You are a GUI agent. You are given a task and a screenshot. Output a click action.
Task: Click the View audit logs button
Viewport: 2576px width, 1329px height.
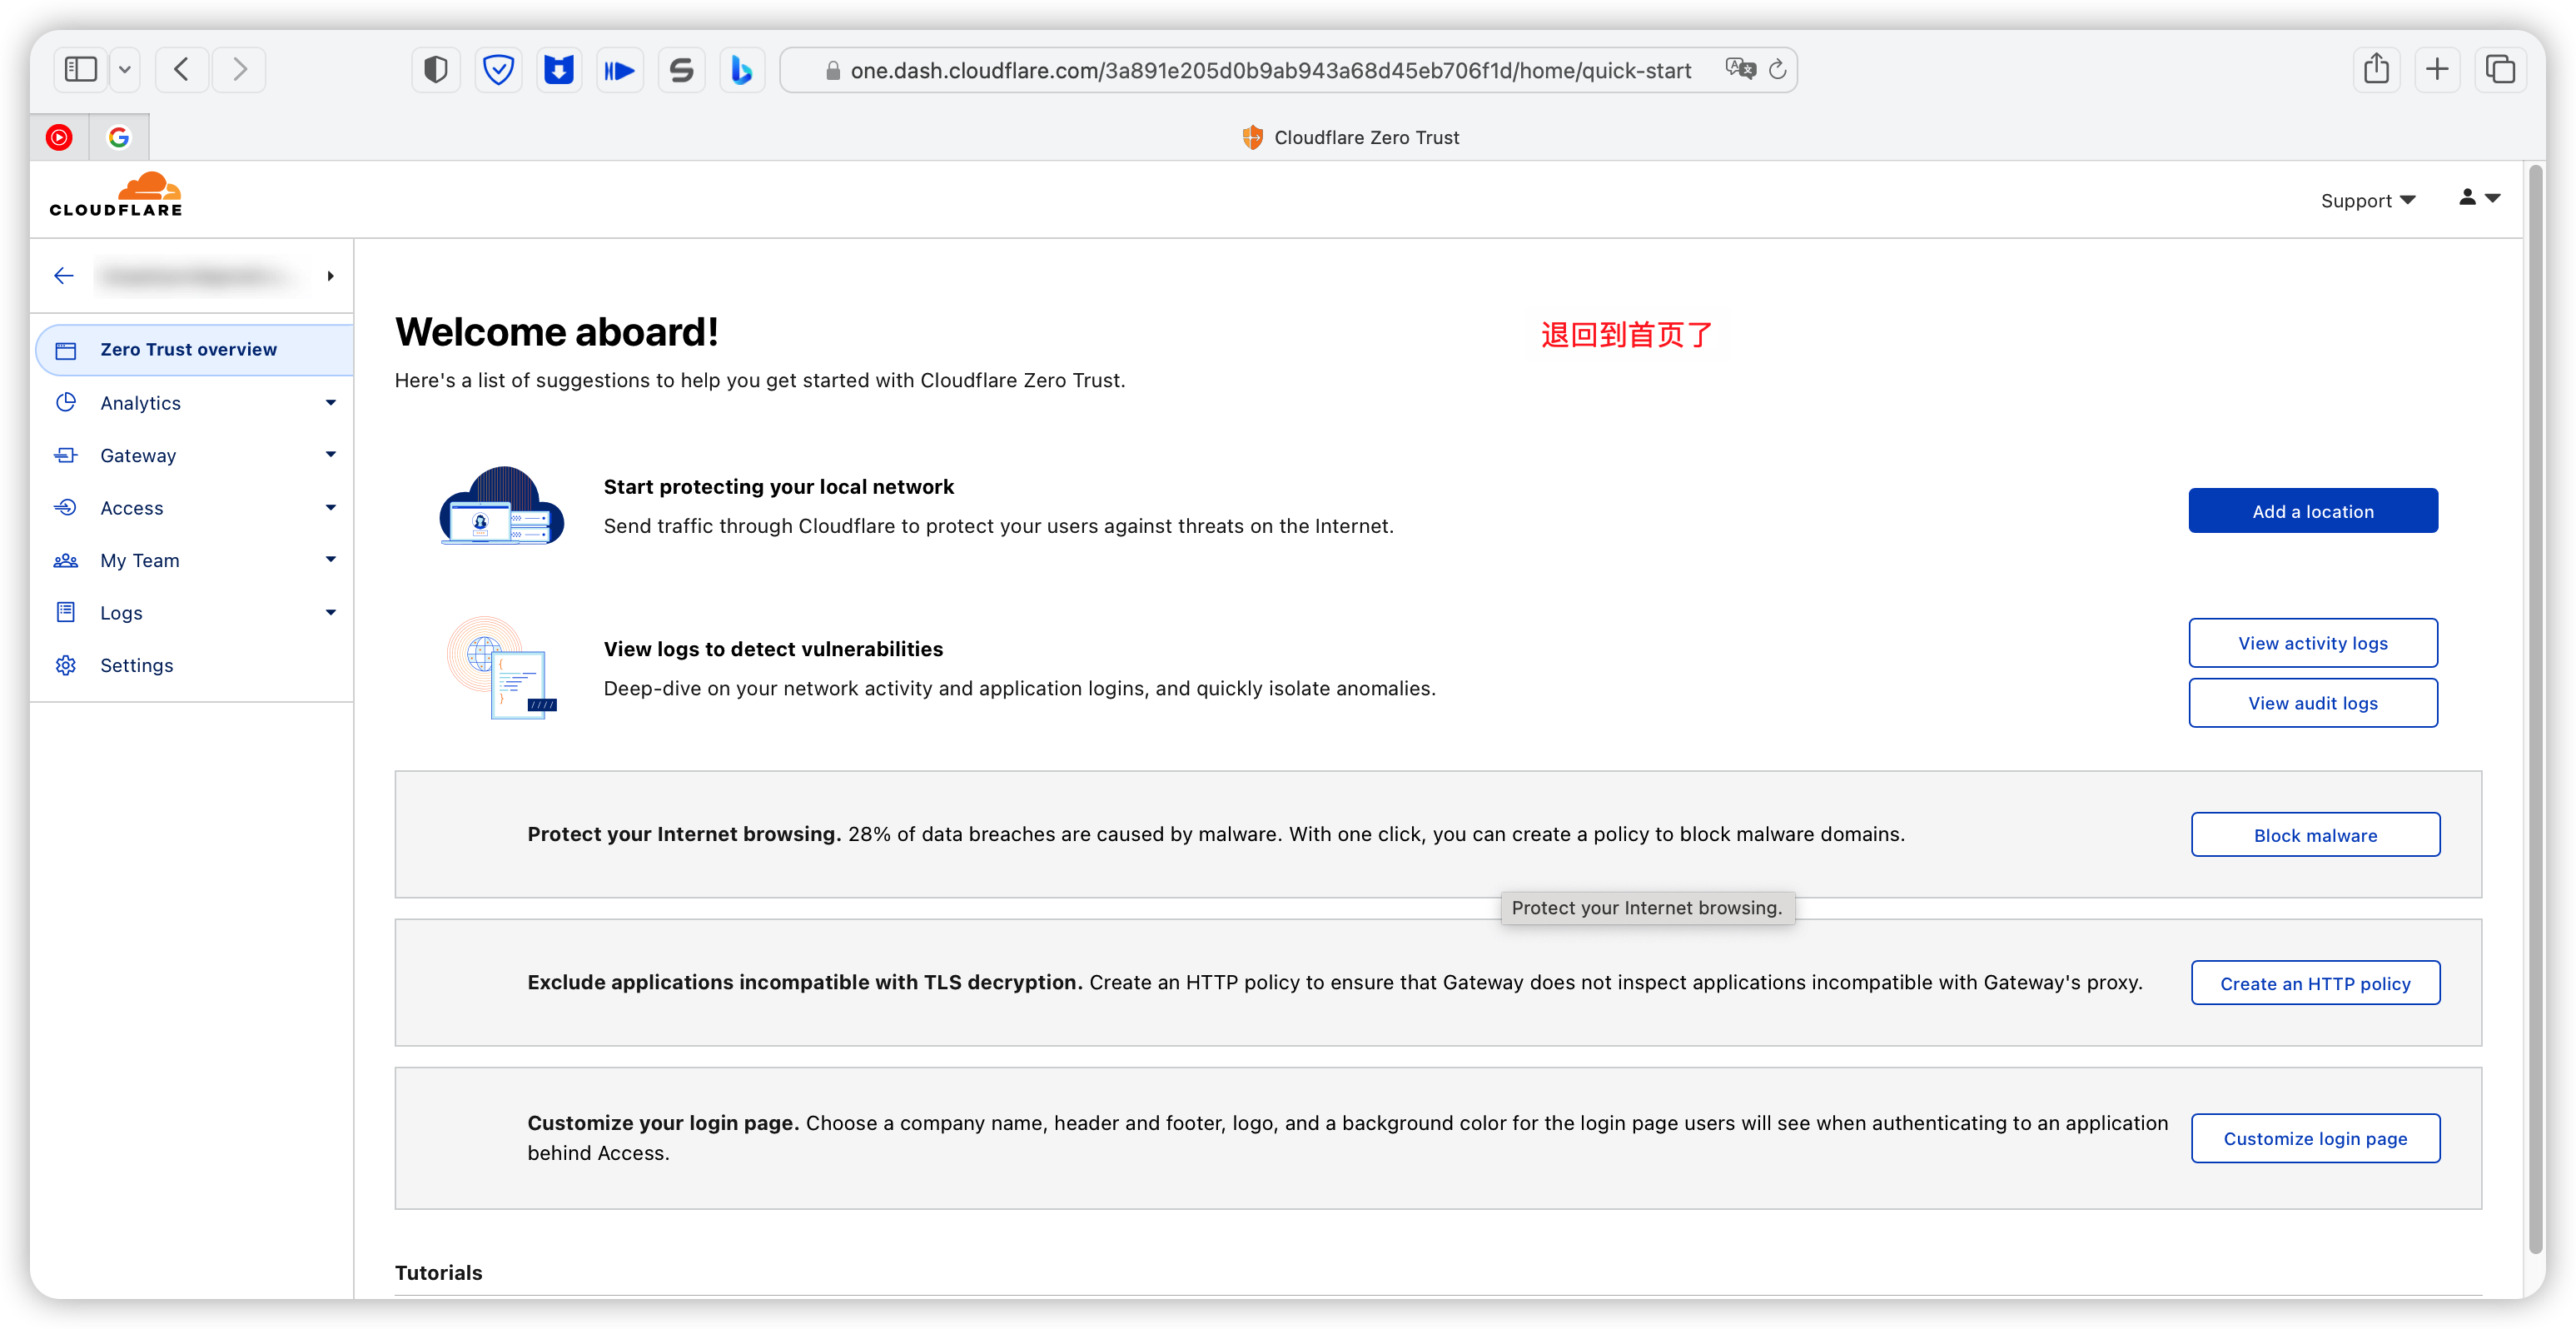pos(2312,703)
